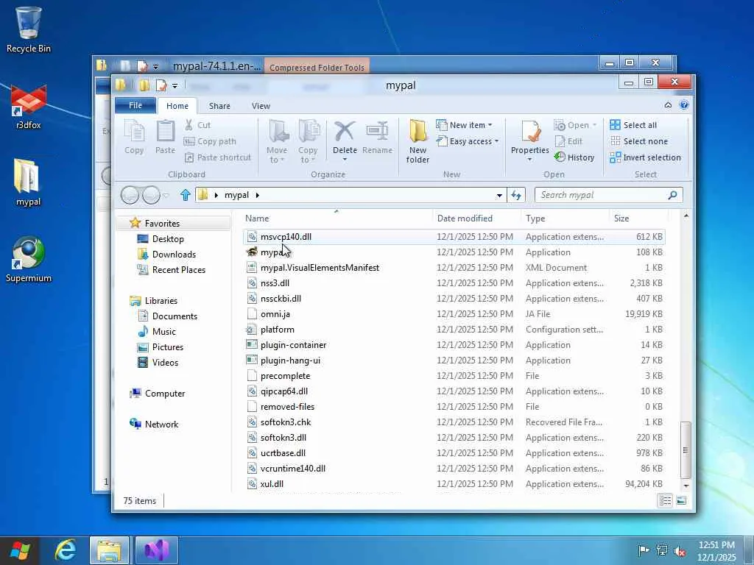Viewport: 754px width, 565px height.
Task: Click the Up one level arrow
Action: point(185,195)
